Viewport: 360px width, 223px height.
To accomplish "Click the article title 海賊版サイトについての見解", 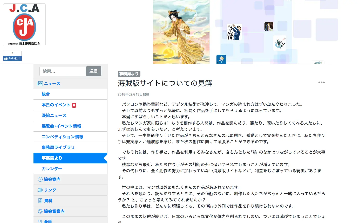I will [x=165, y=83].
